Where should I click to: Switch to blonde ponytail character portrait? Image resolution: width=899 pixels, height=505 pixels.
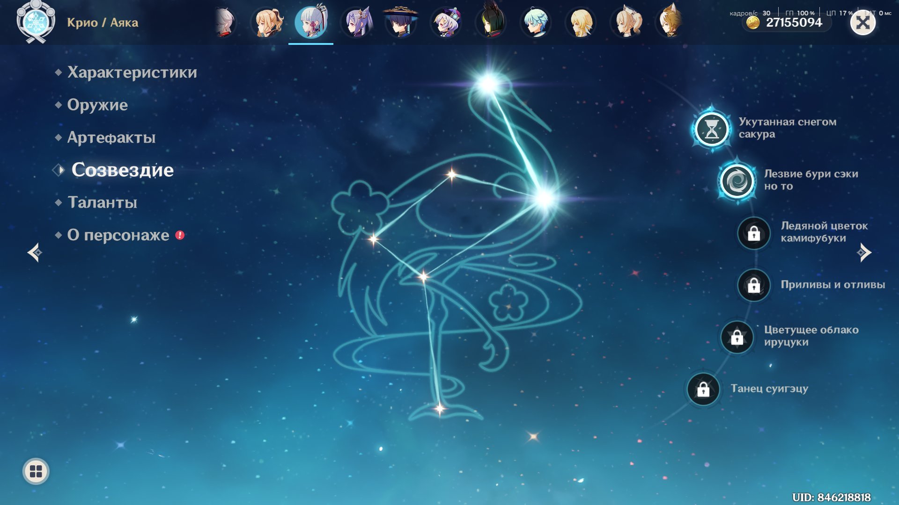pos(267,22)
